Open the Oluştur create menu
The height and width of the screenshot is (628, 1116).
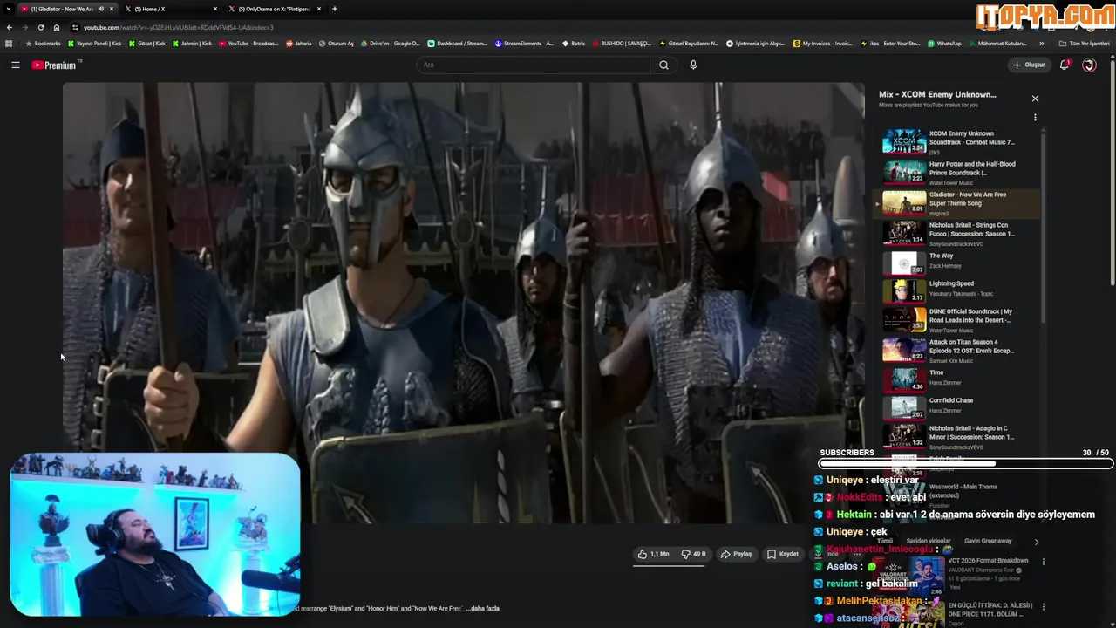click(x=1028, y=65)
